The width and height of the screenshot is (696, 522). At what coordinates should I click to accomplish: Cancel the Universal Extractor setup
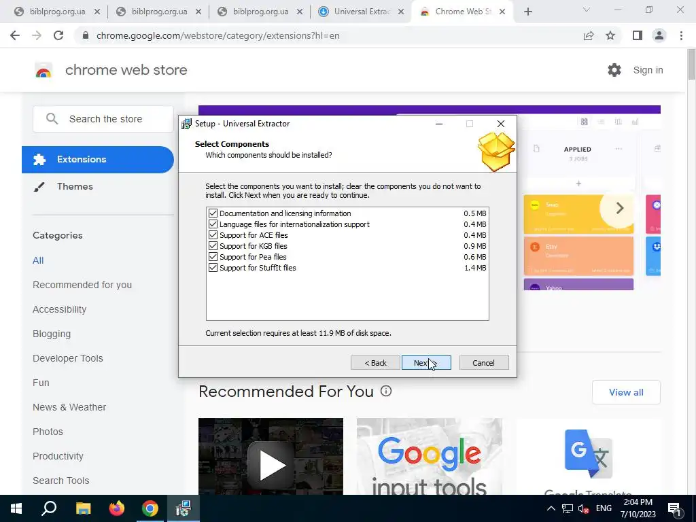coord(484,363)
